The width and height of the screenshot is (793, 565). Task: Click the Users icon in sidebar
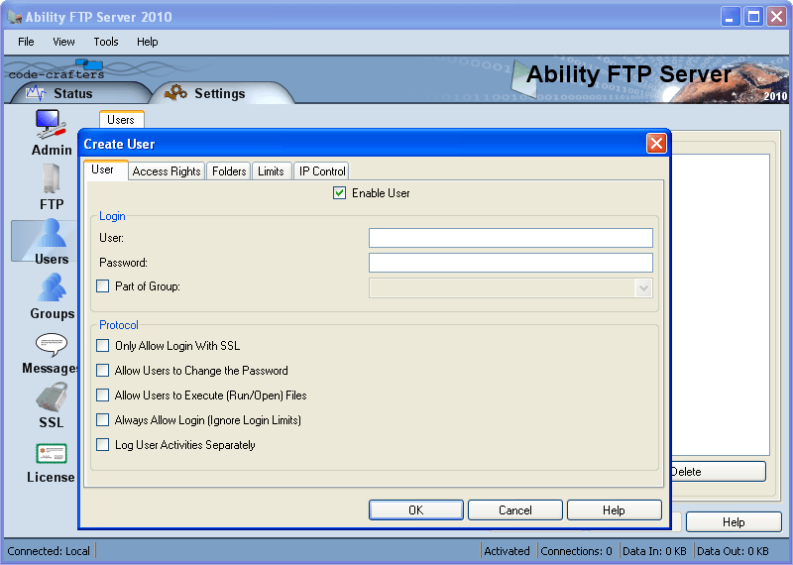click(52, 234)
